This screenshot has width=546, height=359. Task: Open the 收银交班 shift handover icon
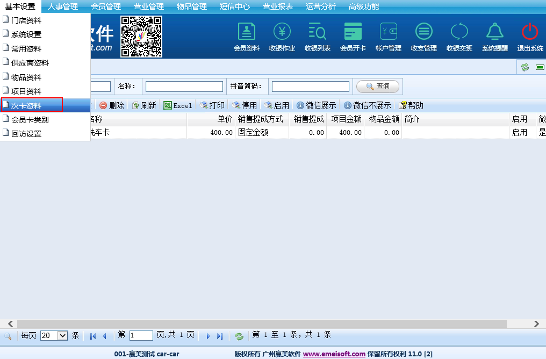459,36
